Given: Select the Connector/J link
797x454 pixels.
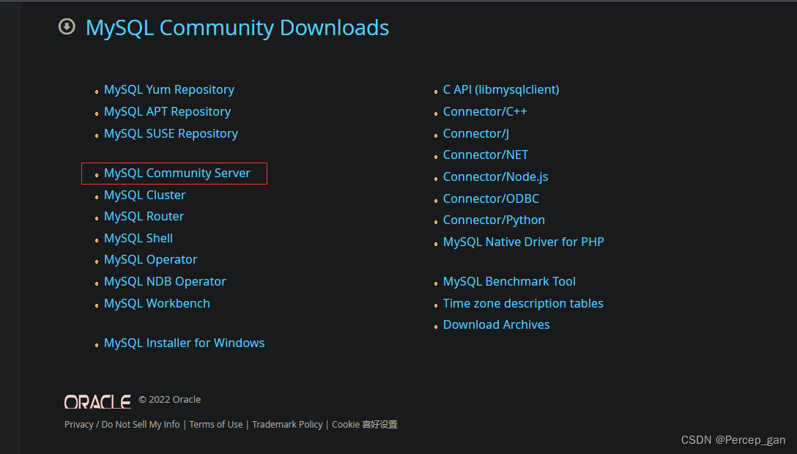Looking at the screenshot, I should (x=475, y=133).
